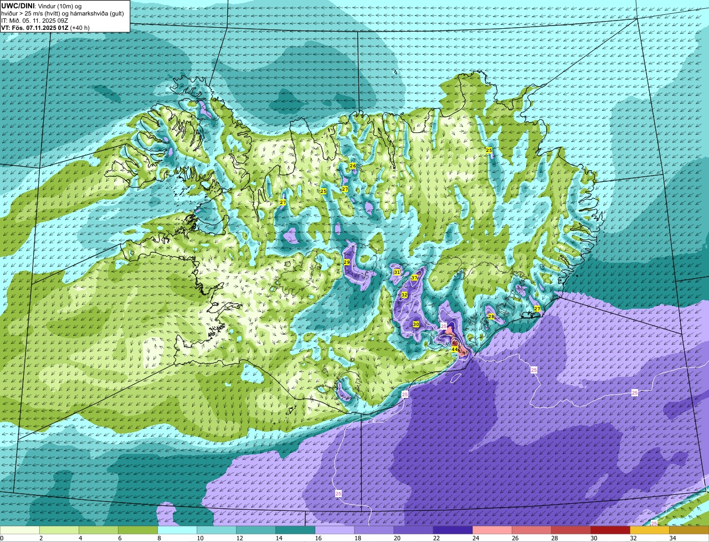Click the IT initial time 'Mið. 05. 11. 2025 09Z'
Screen dimensions: 709x542
coord(38,20)
